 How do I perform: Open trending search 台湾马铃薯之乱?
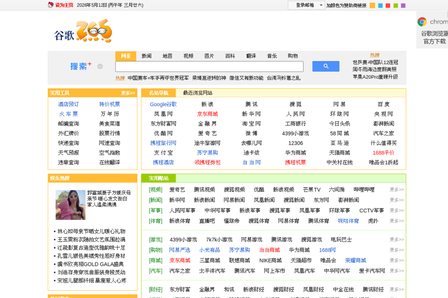(x=283, y=78)
